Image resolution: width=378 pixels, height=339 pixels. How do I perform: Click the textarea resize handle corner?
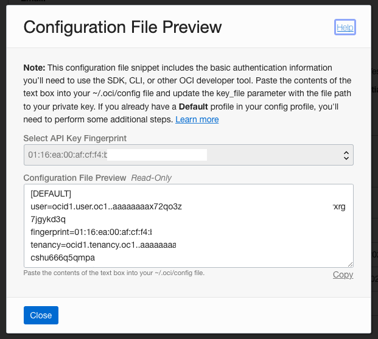tap(350, 264)
